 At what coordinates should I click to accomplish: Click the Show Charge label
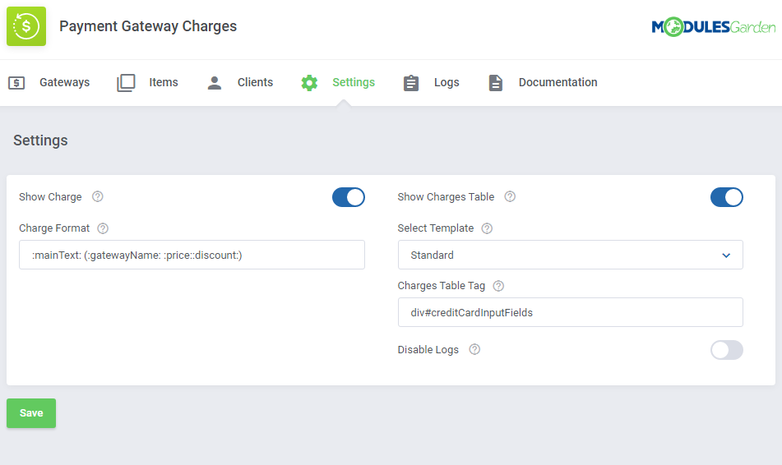(50, 197)
